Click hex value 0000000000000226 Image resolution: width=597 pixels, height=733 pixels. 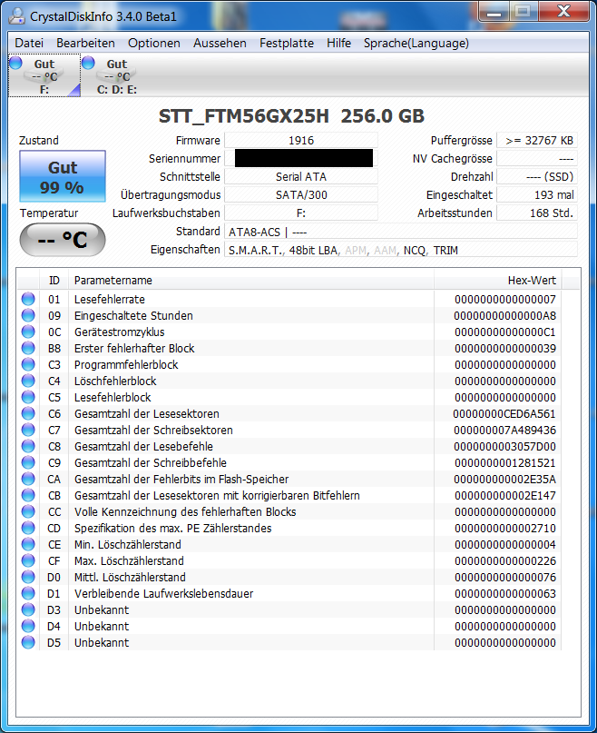point(505,561)
